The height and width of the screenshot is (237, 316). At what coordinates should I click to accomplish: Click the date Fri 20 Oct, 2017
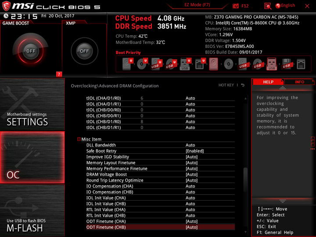(58, 16)
